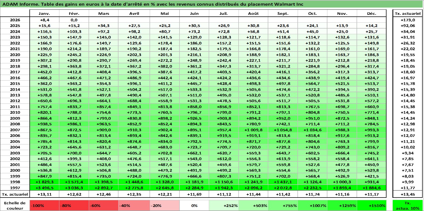Select the +92,06 actuarial rate for 2025

pos(408,26)
